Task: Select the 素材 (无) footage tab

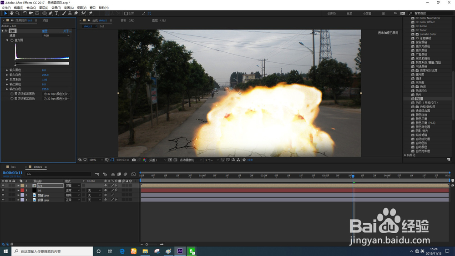Action: (127, 20)
